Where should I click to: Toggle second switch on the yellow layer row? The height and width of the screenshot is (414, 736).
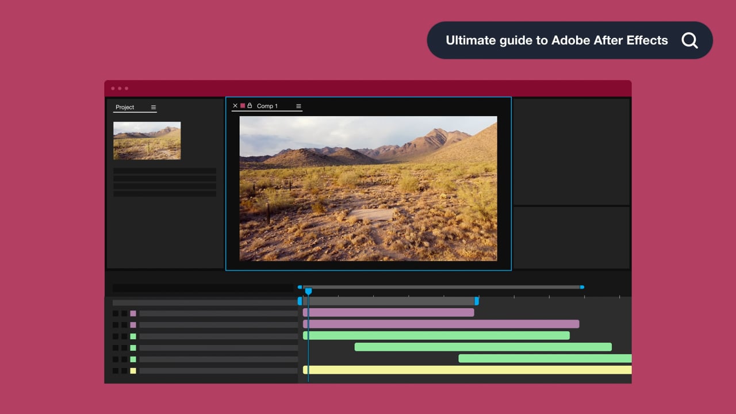[x=124, y=371]
